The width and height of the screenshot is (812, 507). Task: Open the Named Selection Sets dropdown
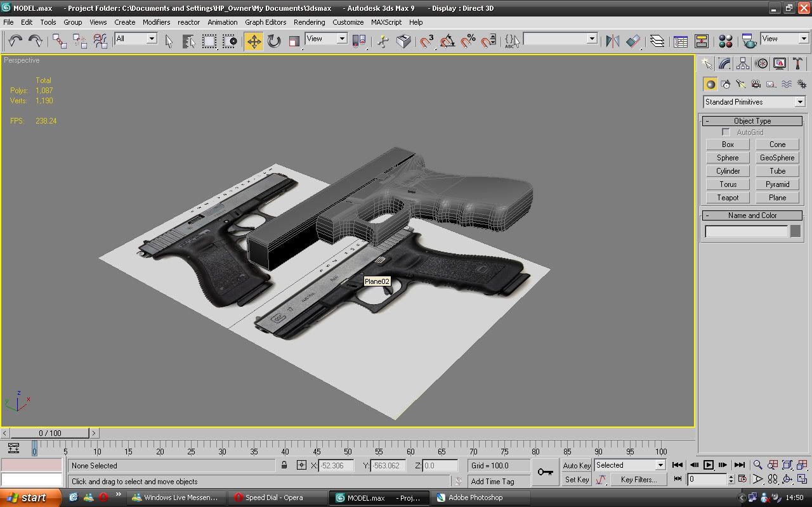coord(560,39)
